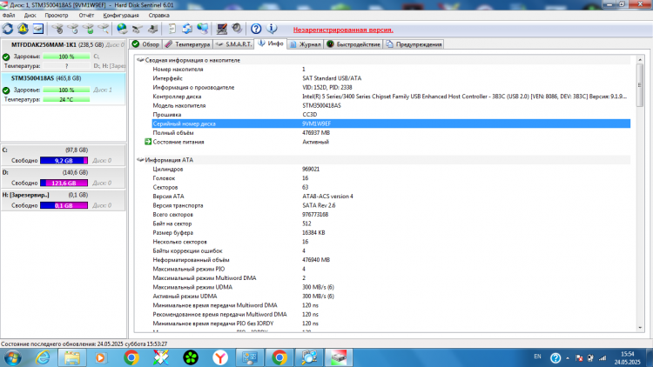Select the Инфо tab
Screen dimensions: 653x367
[x=271, y=43]
